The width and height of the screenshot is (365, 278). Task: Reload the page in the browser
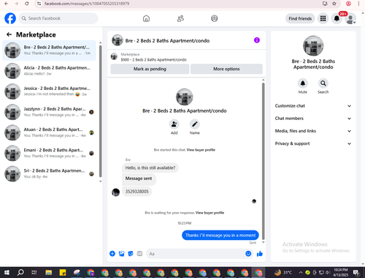coord(27,4)
